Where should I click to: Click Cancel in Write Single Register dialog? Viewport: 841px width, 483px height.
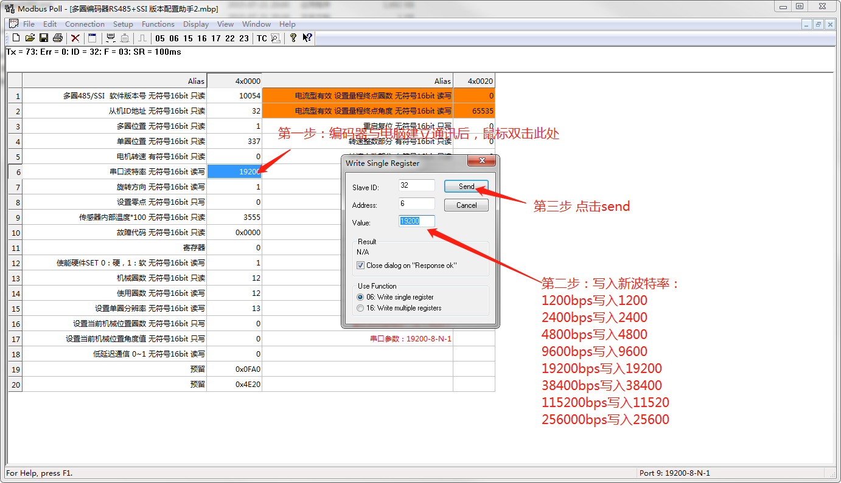point(466,205)
